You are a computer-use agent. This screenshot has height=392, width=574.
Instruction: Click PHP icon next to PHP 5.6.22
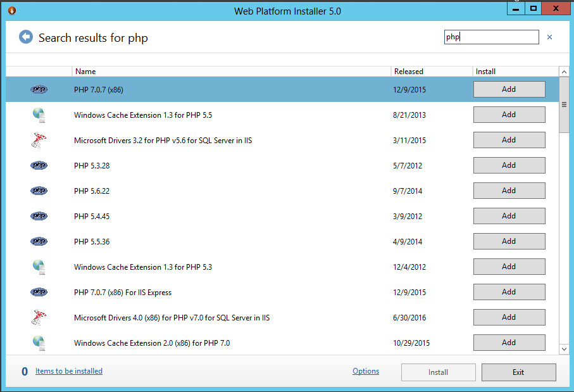click(39, 191)
